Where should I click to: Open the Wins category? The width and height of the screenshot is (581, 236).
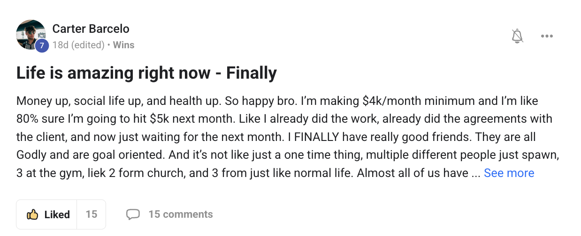point(123,45)
